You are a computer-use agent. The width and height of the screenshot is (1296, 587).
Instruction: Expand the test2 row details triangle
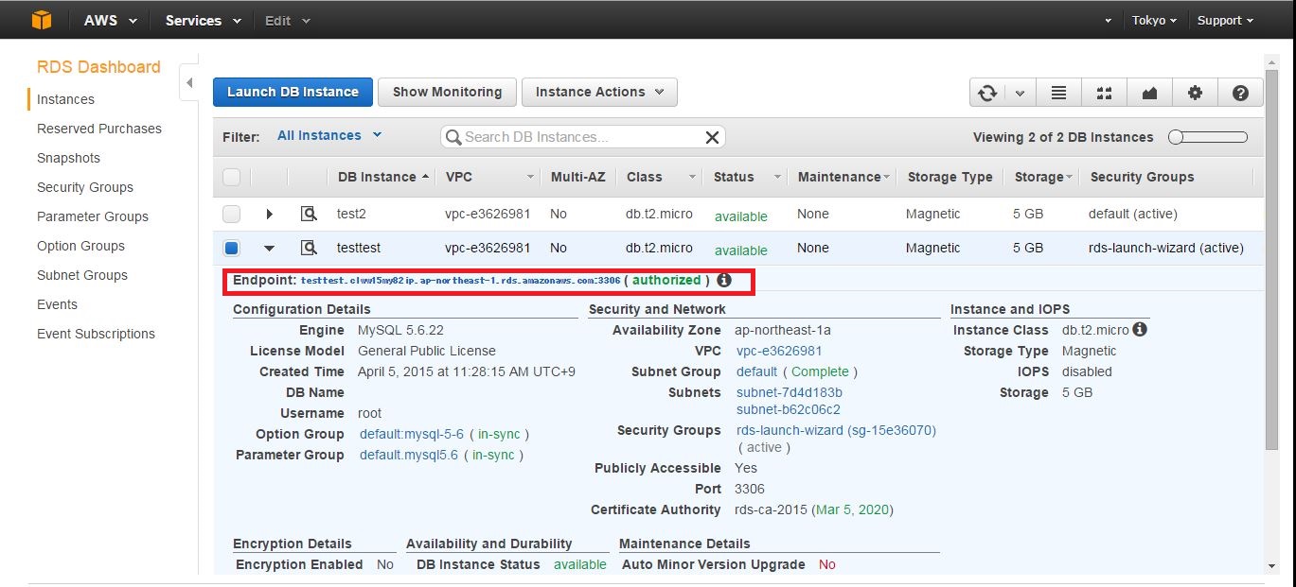pos(269,214)
